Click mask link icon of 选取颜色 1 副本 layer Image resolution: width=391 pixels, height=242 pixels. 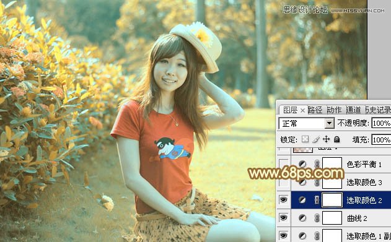click(x=317, y=236)
